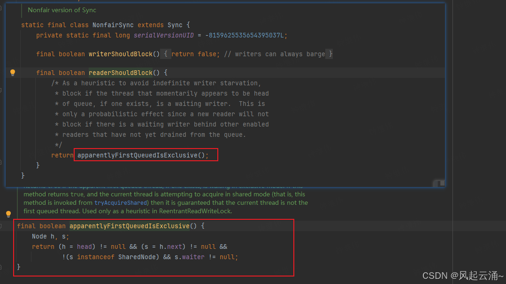Click edit-source icon in documentation popup corner

[x=438, y=184]
